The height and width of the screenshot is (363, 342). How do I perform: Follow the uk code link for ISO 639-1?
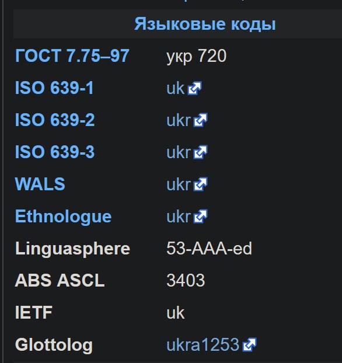coord(176,88)
